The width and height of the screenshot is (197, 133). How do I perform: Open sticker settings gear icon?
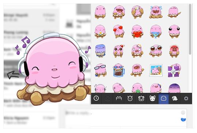coord(186,98)
